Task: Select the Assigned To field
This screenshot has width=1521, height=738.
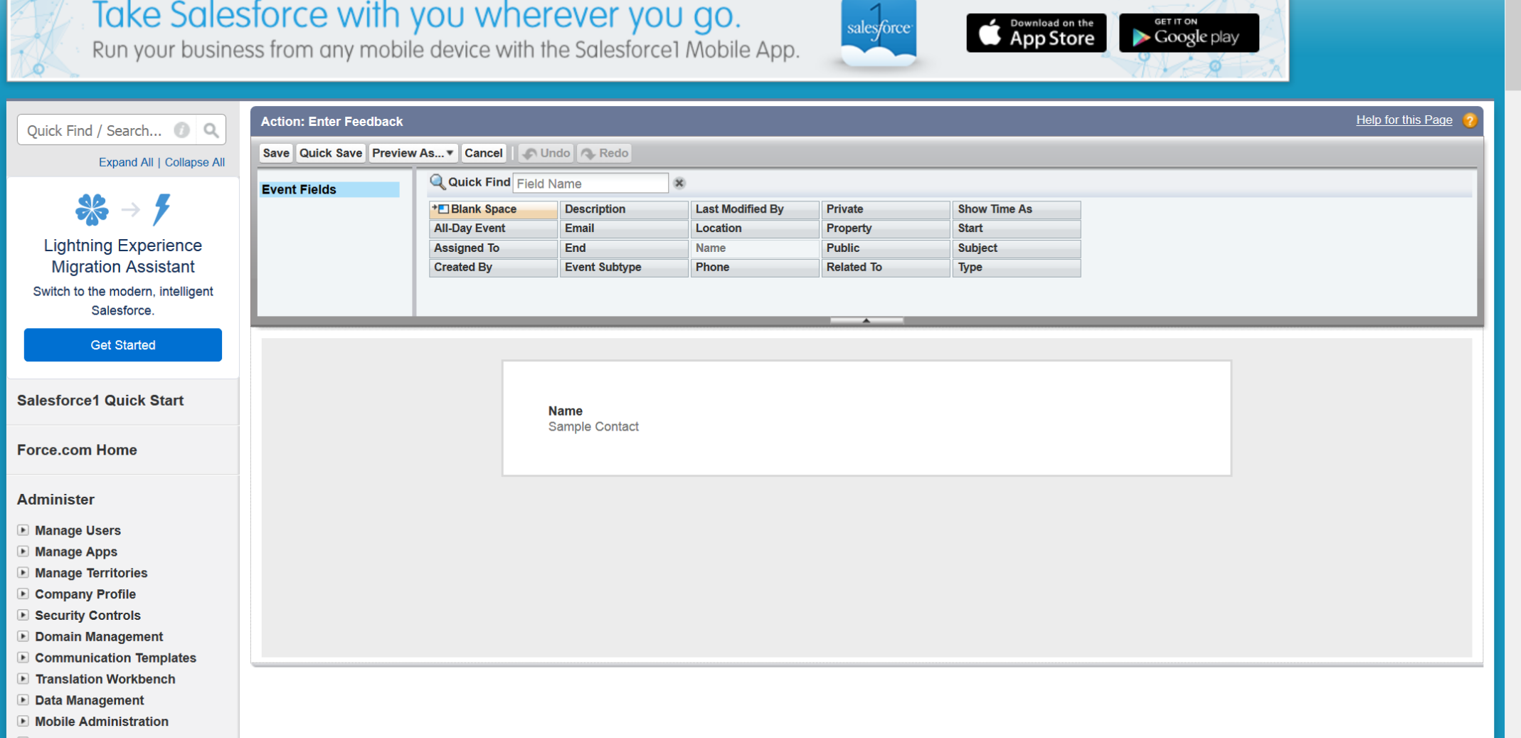Action: click(x=494, y=248)
